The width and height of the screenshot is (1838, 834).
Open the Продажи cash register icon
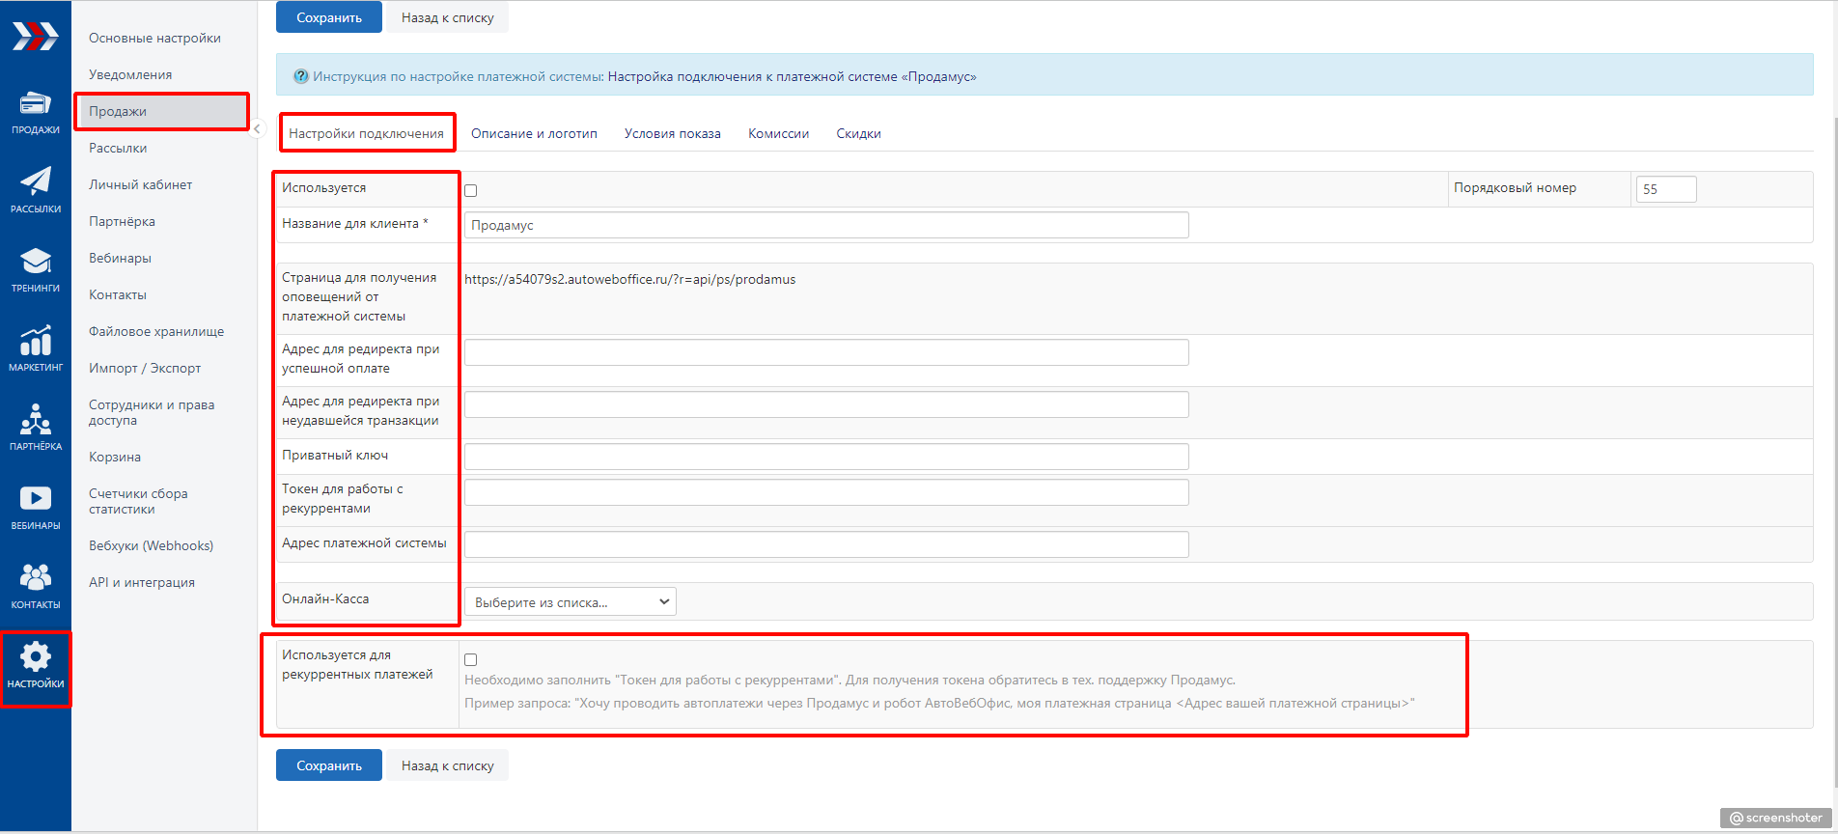tap(36, 104)
